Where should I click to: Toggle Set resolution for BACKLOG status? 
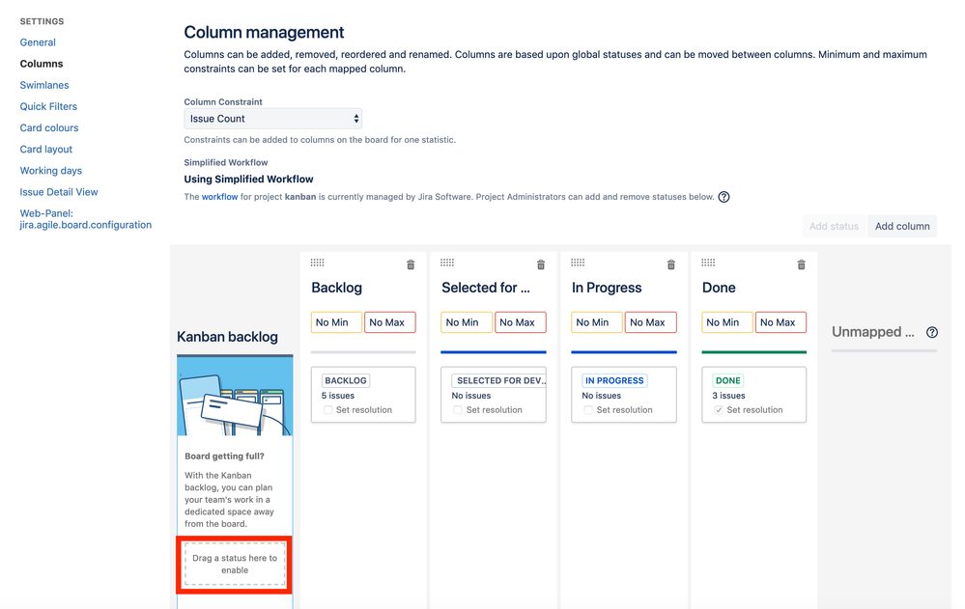(x=328, y=409)
